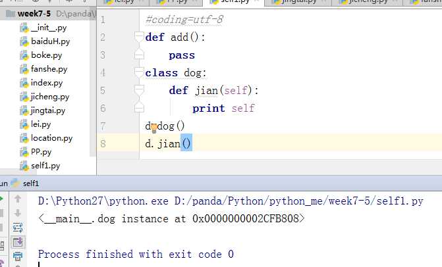Click line number 7 in the gutter
The width and height of the screenshot is (442, 267).
click(x=103, y=126)
